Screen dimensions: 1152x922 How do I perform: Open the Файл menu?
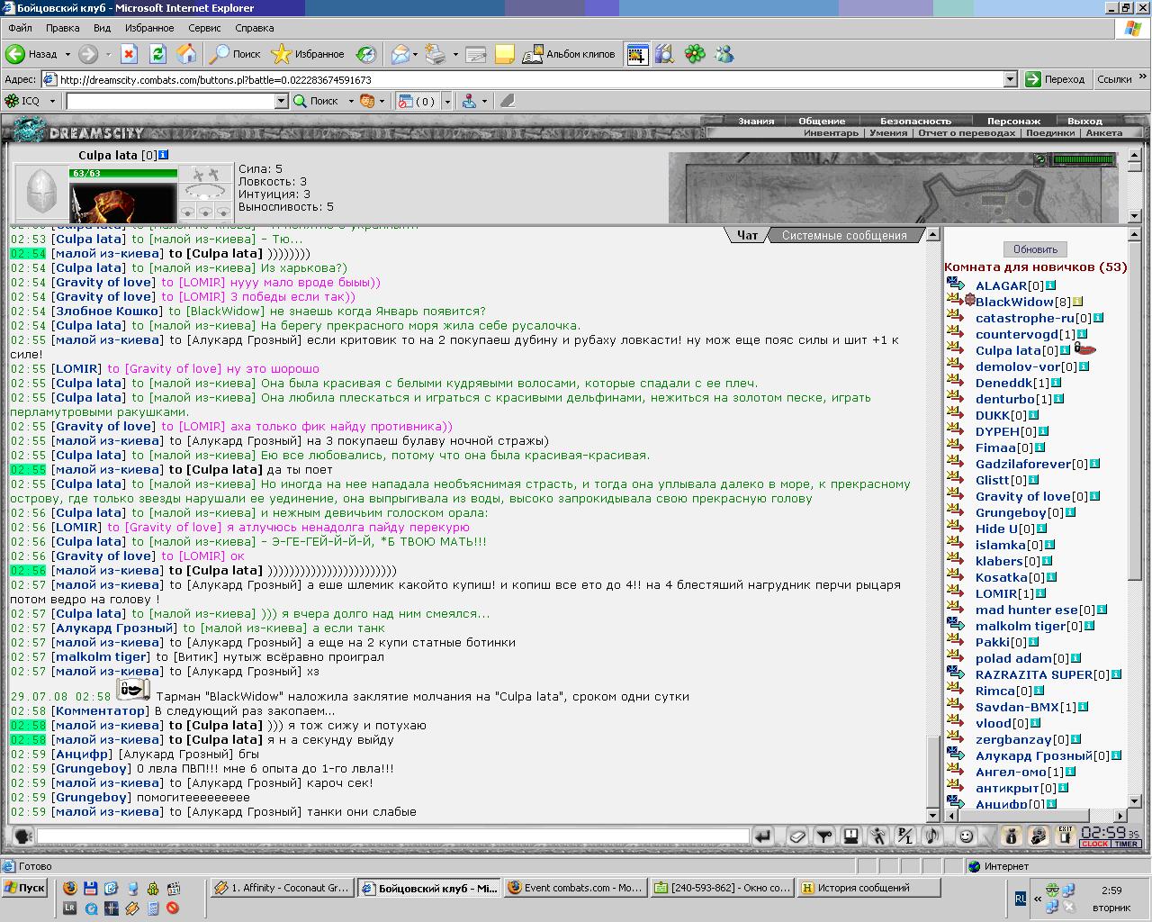point(20,28)
